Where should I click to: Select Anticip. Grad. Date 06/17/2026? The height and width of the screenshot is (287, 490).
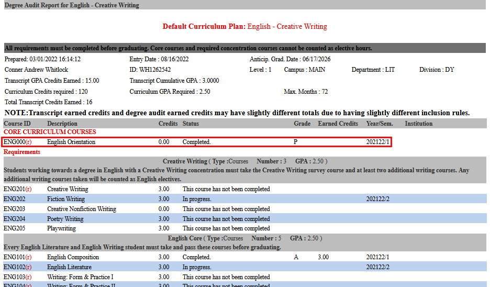290,59
